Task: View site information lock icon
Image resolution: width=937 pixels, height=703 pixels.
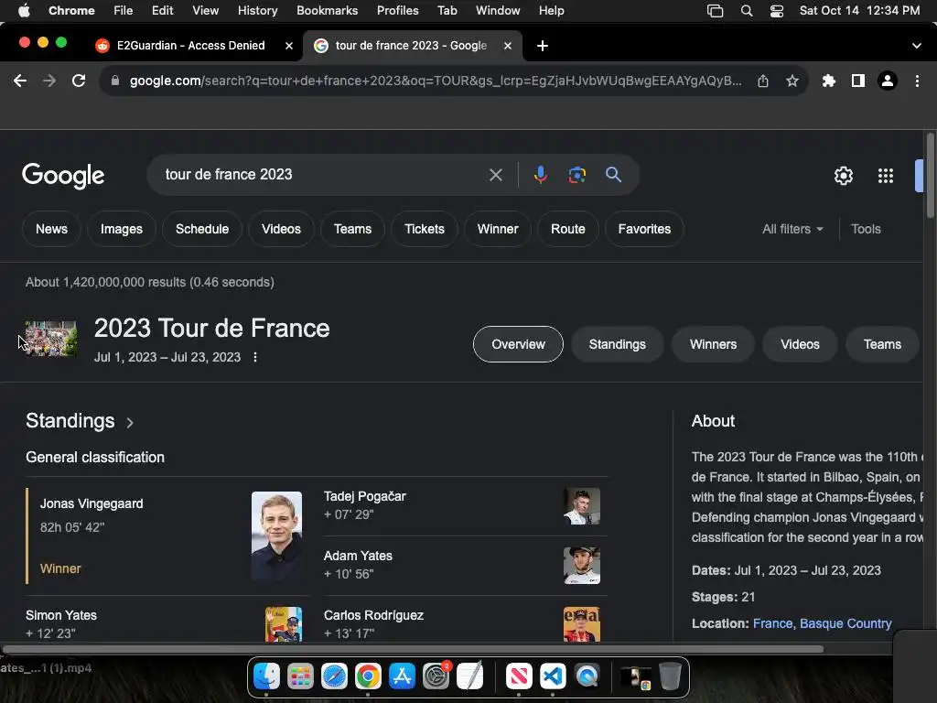Action: [114, 81]
